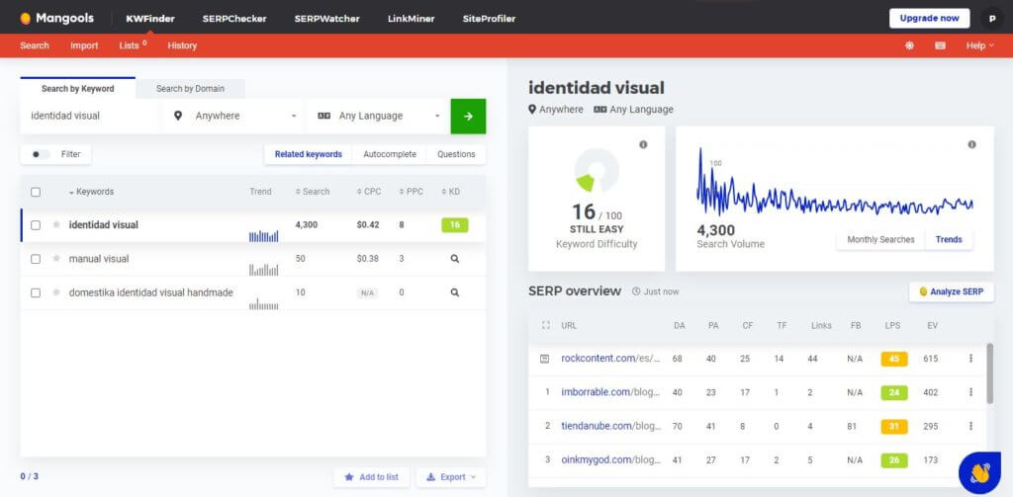Open the Lists menu item
The image size is (1013, 497).
tap(134, 45)
